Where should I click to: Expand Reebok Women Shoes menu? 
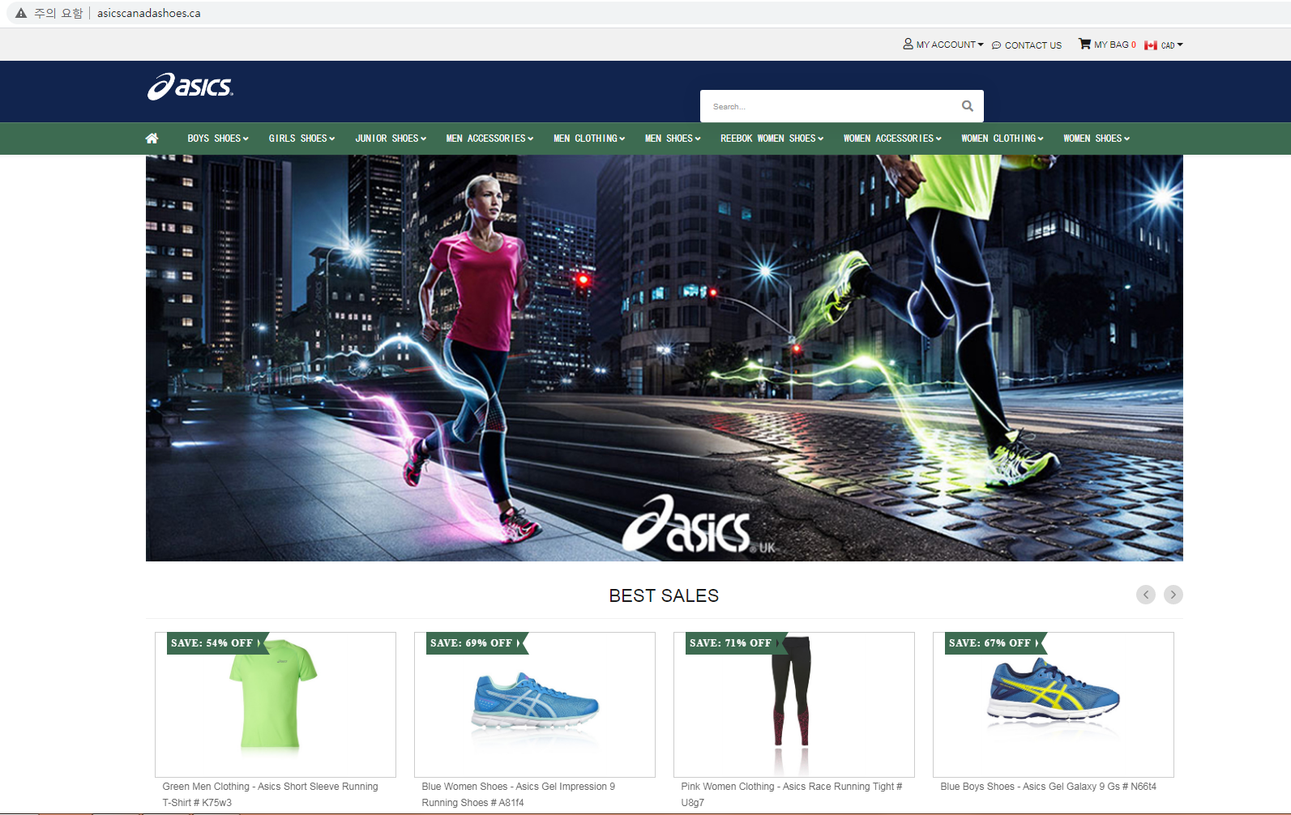click(772, 139)
